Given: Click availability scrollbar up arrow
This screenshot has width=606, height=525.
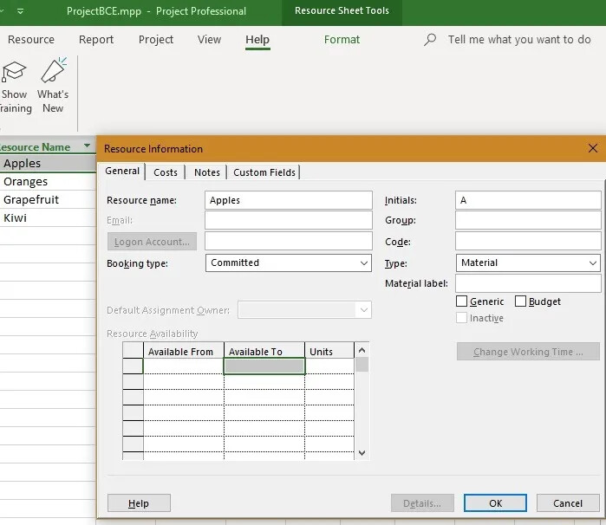Looking at the screenshot, I should click(362, 350).
